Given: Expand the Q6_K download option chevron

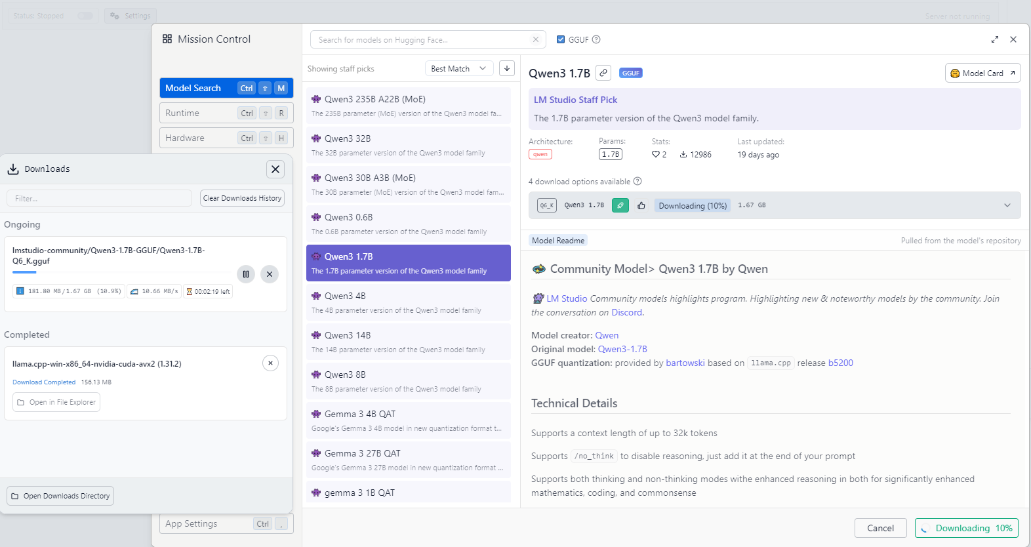Looking at the screenshot, I should pos(1007,205).
